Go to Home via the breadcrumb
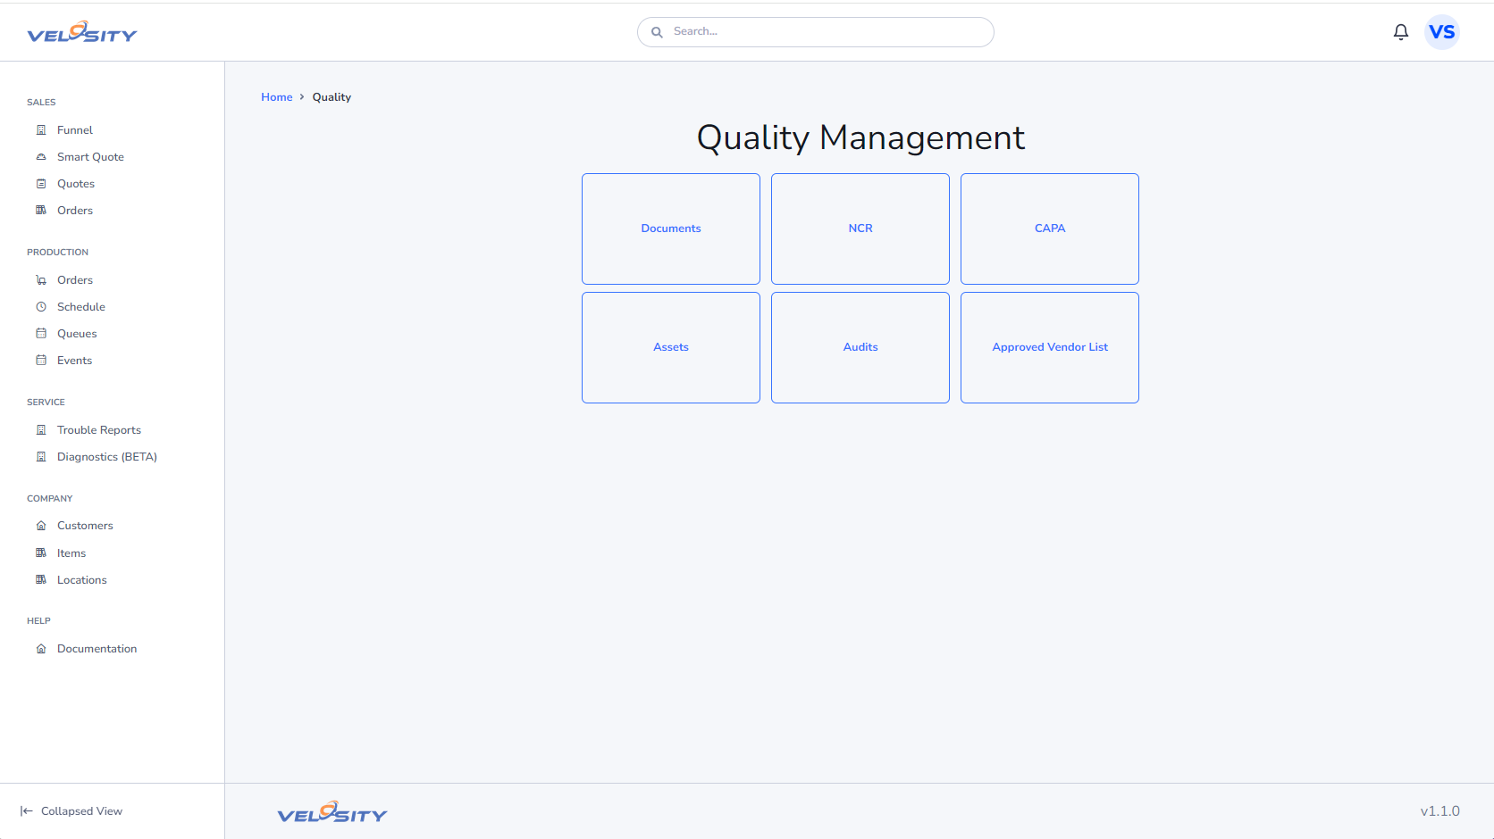Image resolution: width=1494 pixels, height=839 pixels. click(x=276, y=97)
